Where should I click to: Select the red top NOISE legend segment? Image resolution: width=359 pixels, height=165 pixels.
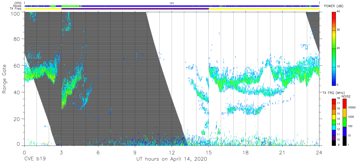pos(344,103)
